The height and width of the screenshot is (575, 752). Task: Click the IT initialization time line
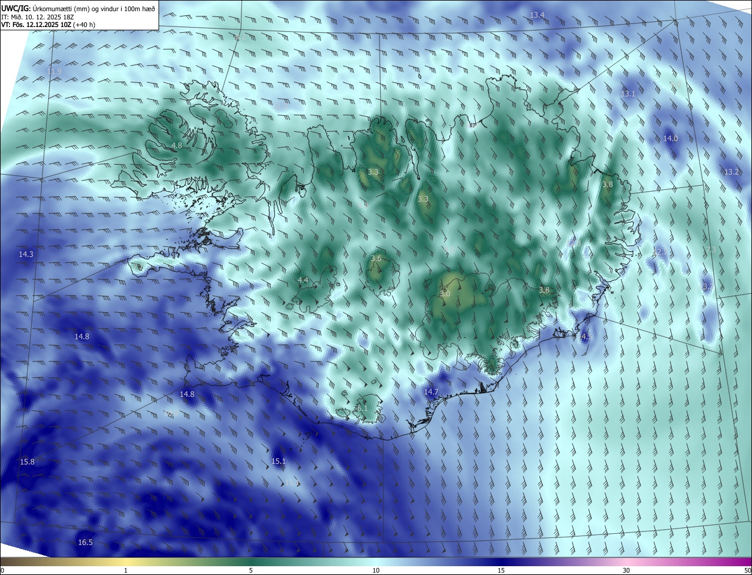coord(38,17)
